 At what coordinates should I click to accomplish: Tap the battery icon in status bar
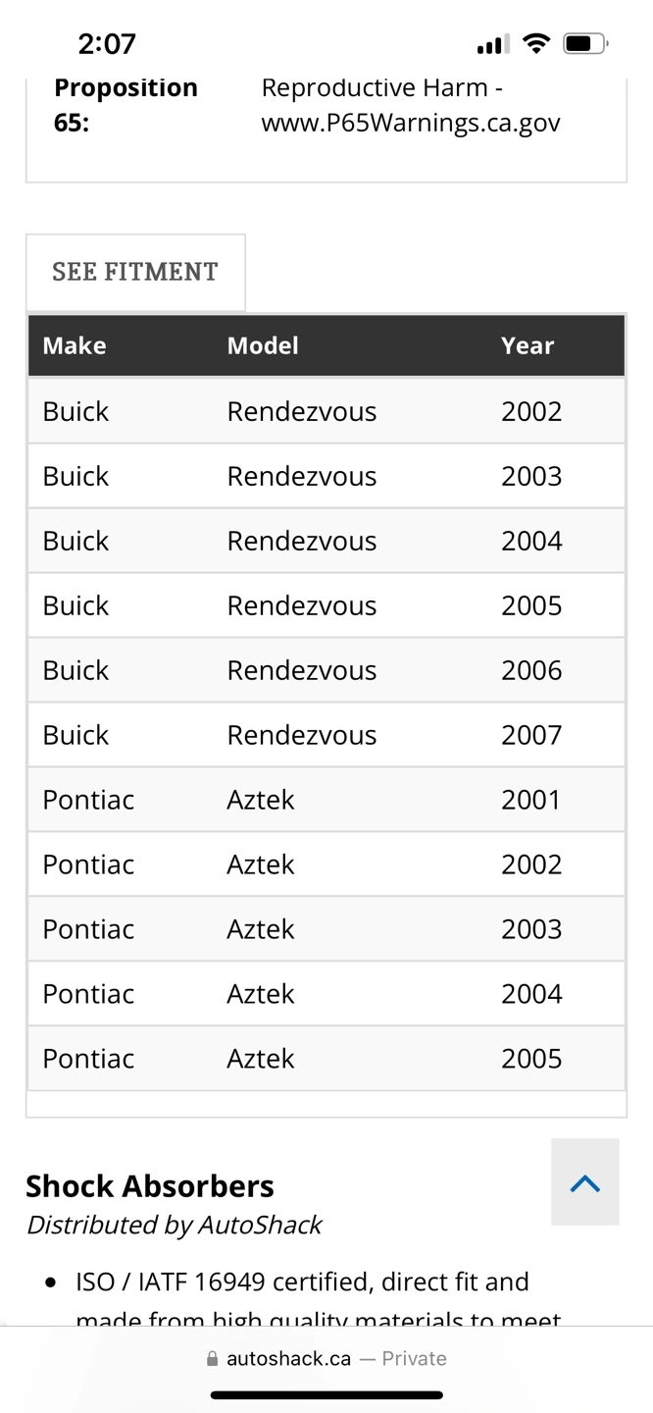(585, 43)
